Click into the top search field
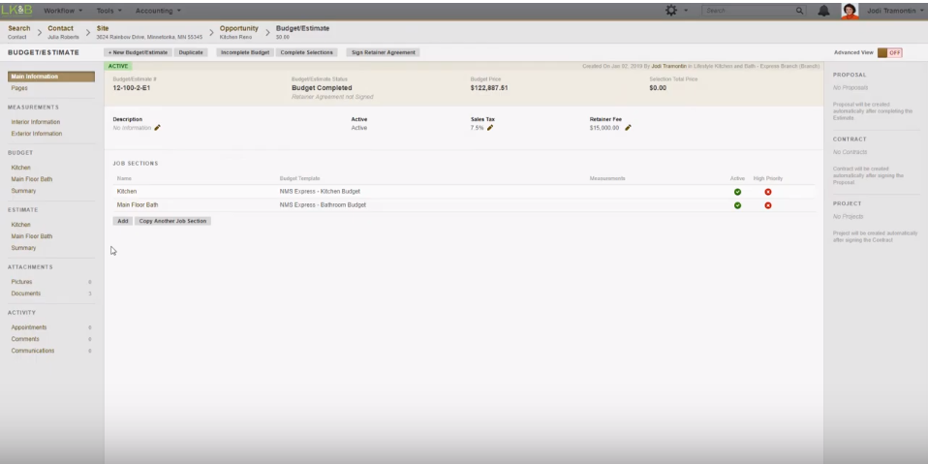Viewport: 928px width, 464px height. tap(746, 10)
